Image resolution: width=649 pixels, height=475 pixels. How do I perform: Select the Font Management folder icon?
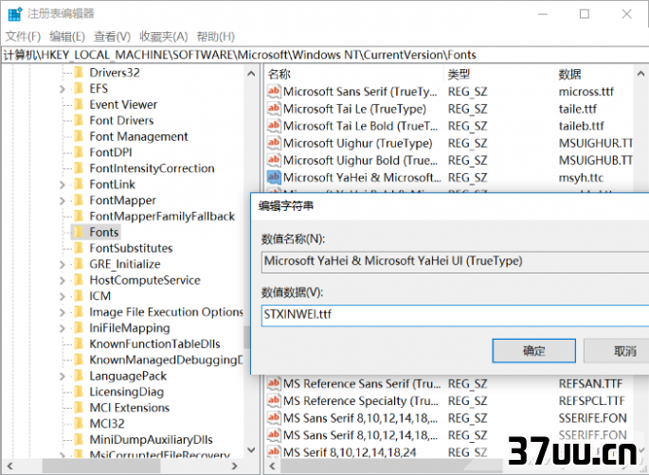click(79, 136)
